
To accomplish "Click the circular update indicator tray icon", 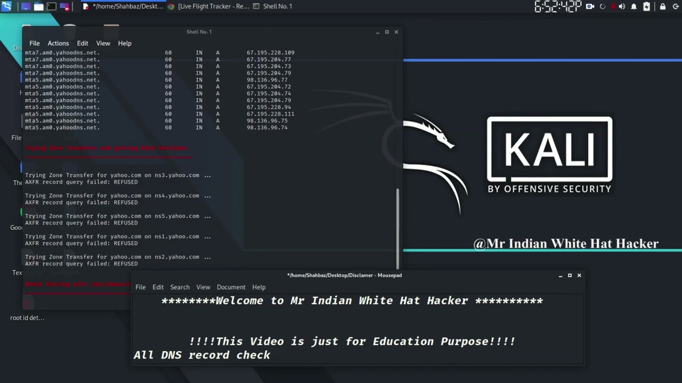I will (603, 6).
